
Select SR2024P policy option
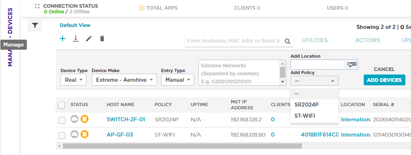[x=314, y=105]
